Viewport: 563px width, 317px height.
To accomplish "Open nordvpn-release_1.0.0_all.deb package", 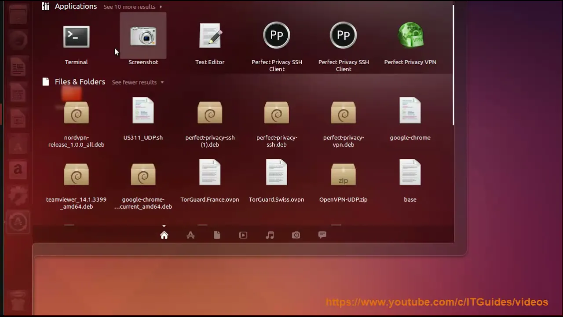I will [x=76, y=113].
